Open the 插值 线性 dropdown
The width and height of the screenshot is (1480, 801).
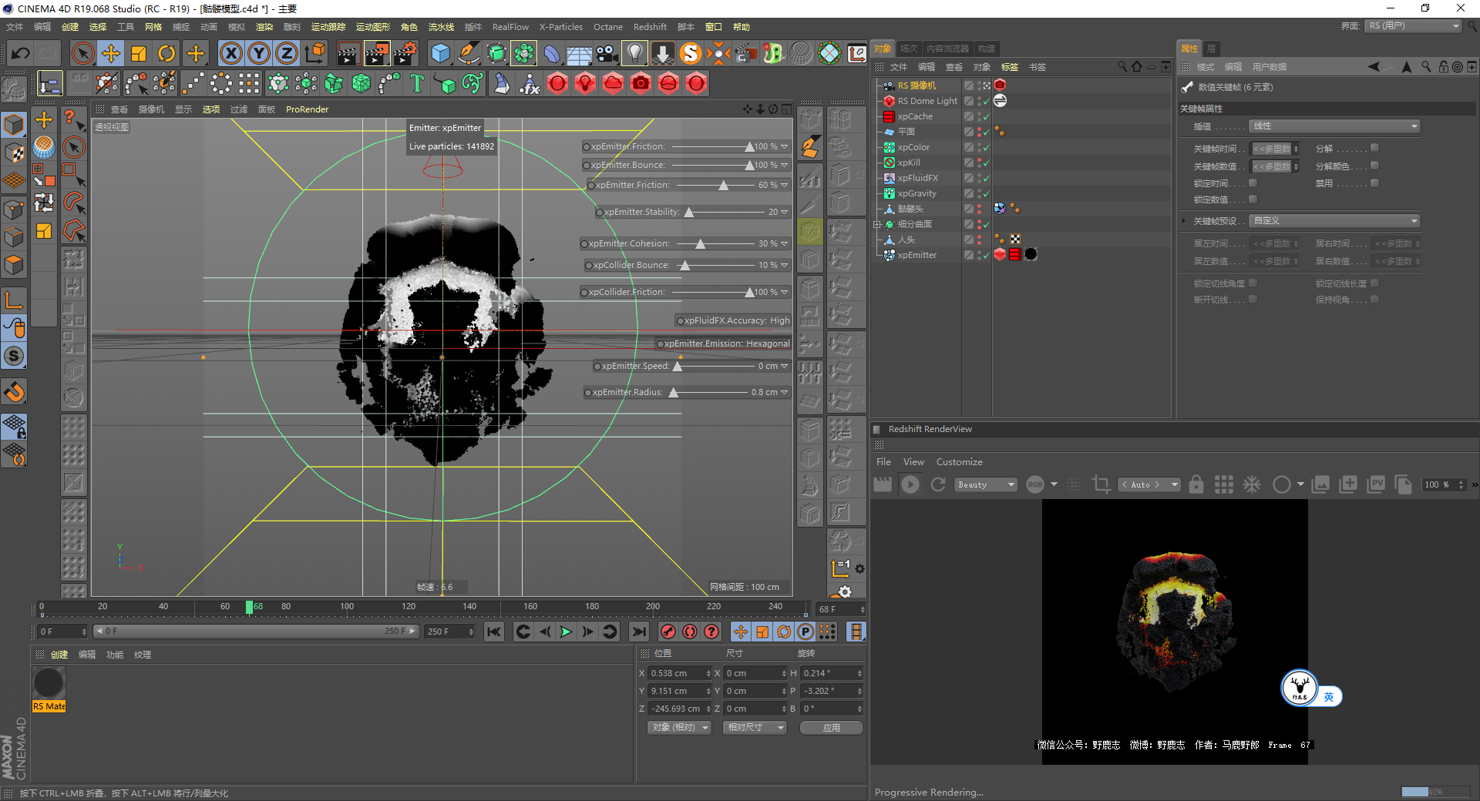click(1334, 126)
